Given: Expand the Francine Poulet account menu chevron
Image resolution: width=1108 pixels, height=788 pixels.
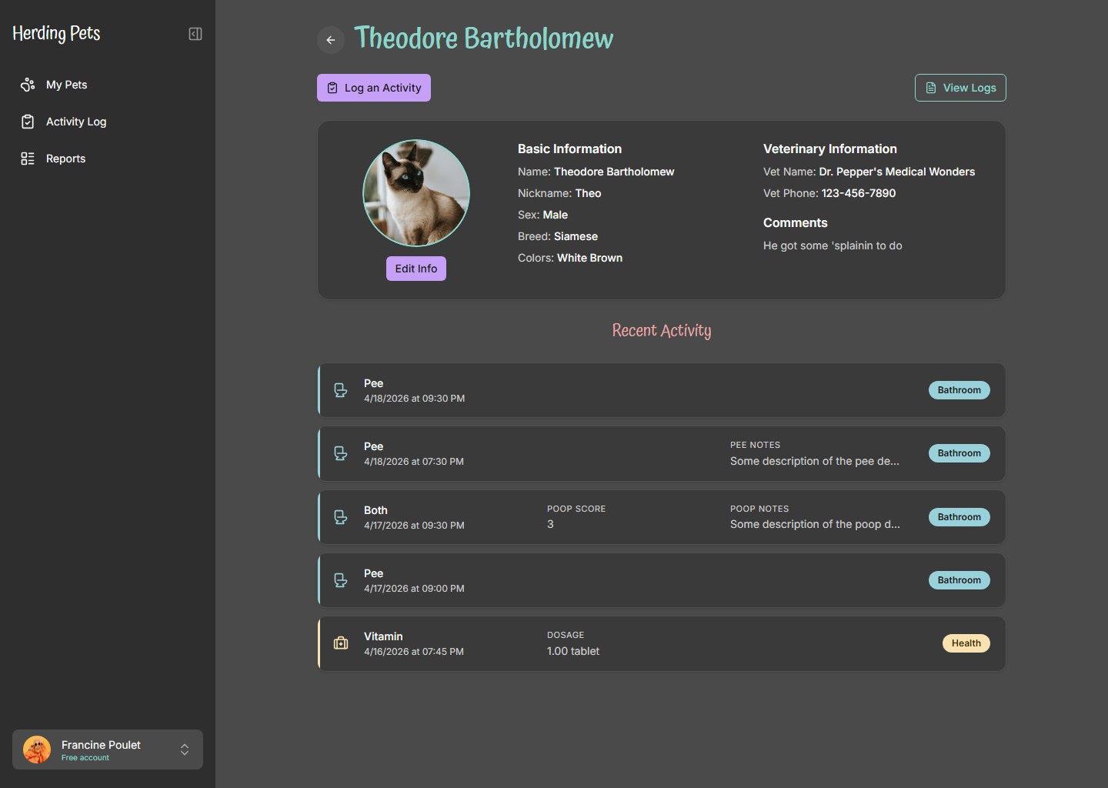Looking at the screenshot, I should pos(185,750).
